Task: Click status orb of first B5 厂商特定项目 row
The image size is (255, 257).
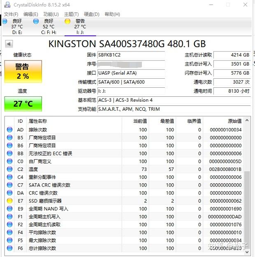Action: click(9, 138)
